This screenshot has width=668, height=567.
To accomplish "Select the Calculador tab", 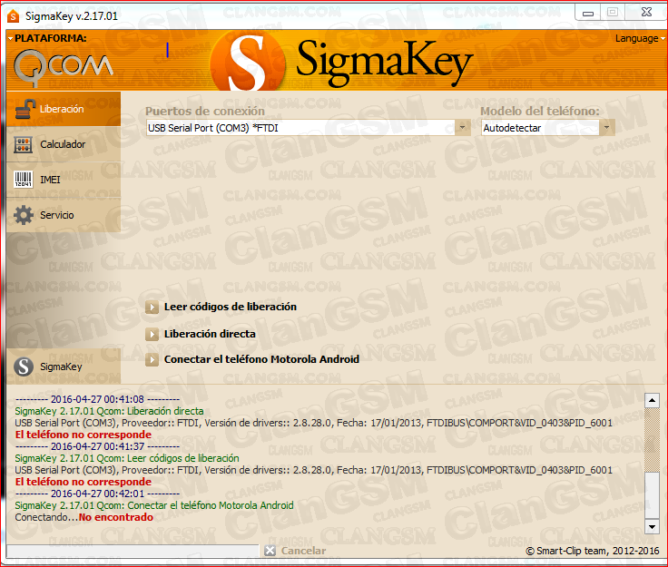I will (x=64, y=145).
